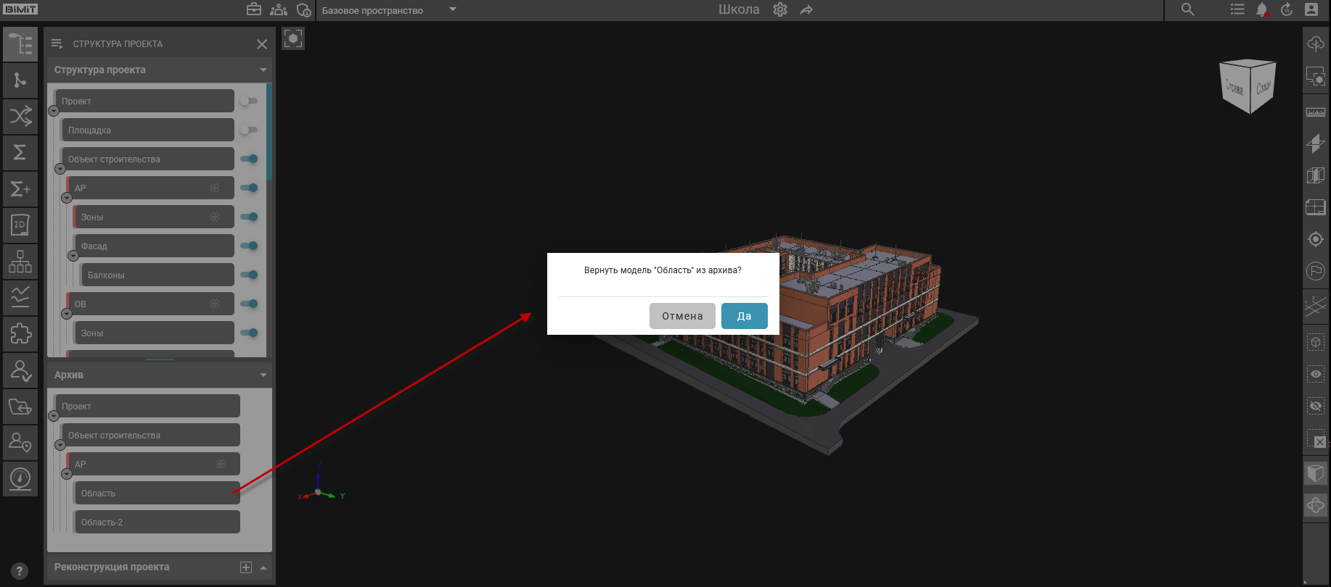The height and width of the screenshot is (587, 1331).
Task: Collapse the Архив section
Action: [x=263, y=375]
